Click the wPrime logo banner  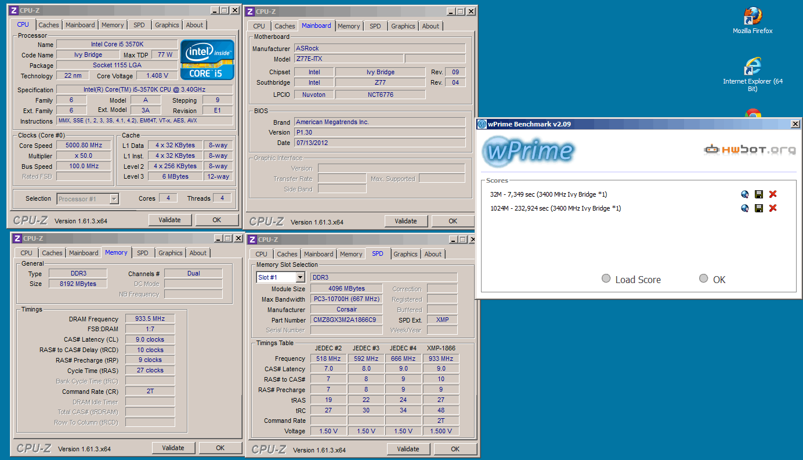coord(528,150)
